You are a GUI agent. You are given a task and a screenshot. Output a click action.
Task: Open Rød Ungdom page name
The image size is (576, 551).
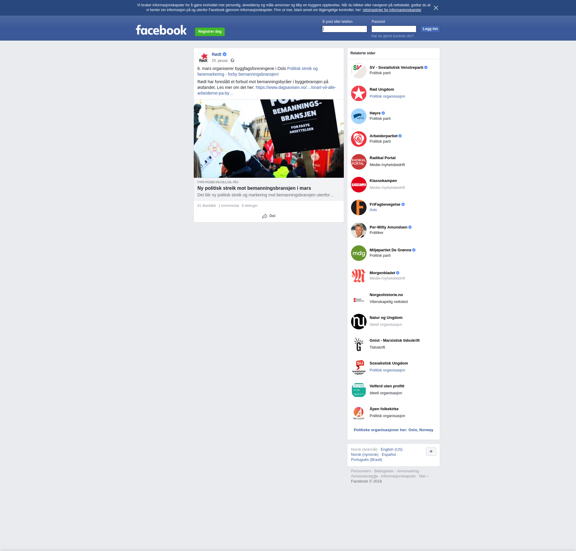(382, 89)
